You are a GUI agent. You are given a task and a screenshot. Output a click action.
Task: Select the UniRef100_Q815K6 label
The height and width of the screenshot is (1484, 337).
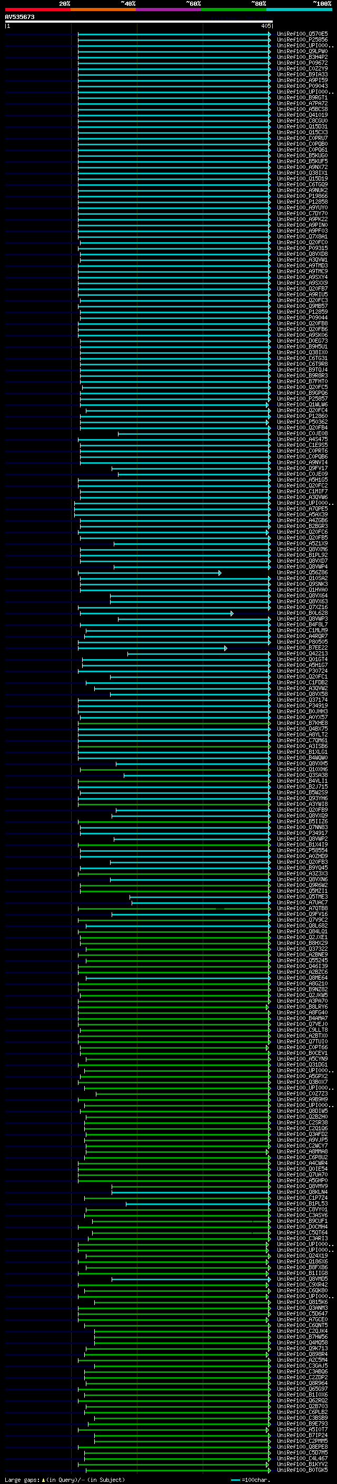click(302, 1302)
